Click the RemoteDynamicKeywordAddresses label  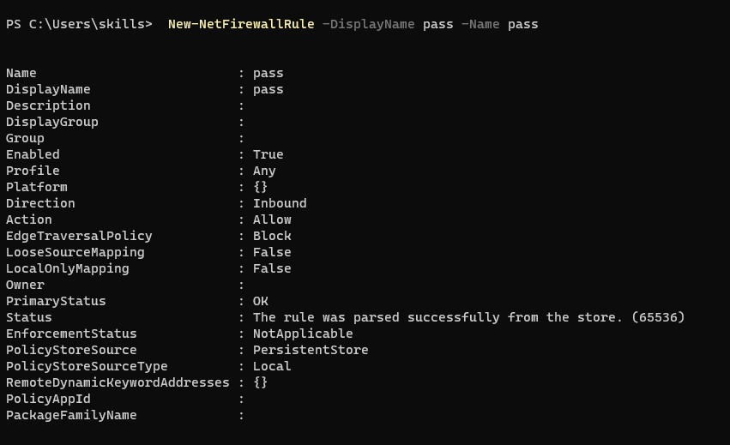[x=118, y=382]
